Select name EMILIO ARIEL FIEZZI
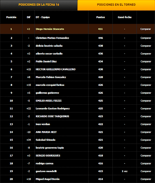 click(x=49, y=101)
